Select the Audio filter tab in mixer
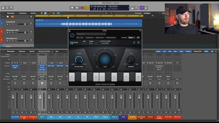Screen dimensions: 219x123 point(158,51)
